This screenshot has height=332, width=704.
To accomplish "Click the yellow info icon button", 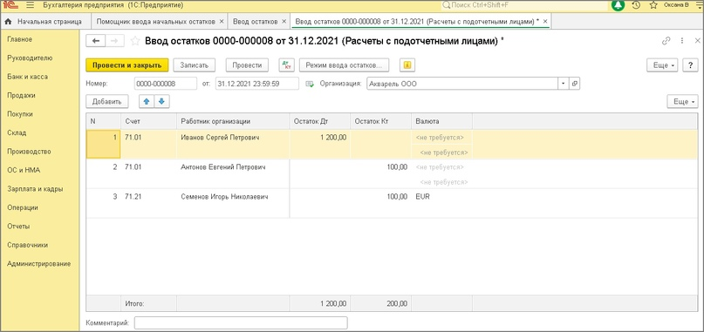I will (407, 65).
